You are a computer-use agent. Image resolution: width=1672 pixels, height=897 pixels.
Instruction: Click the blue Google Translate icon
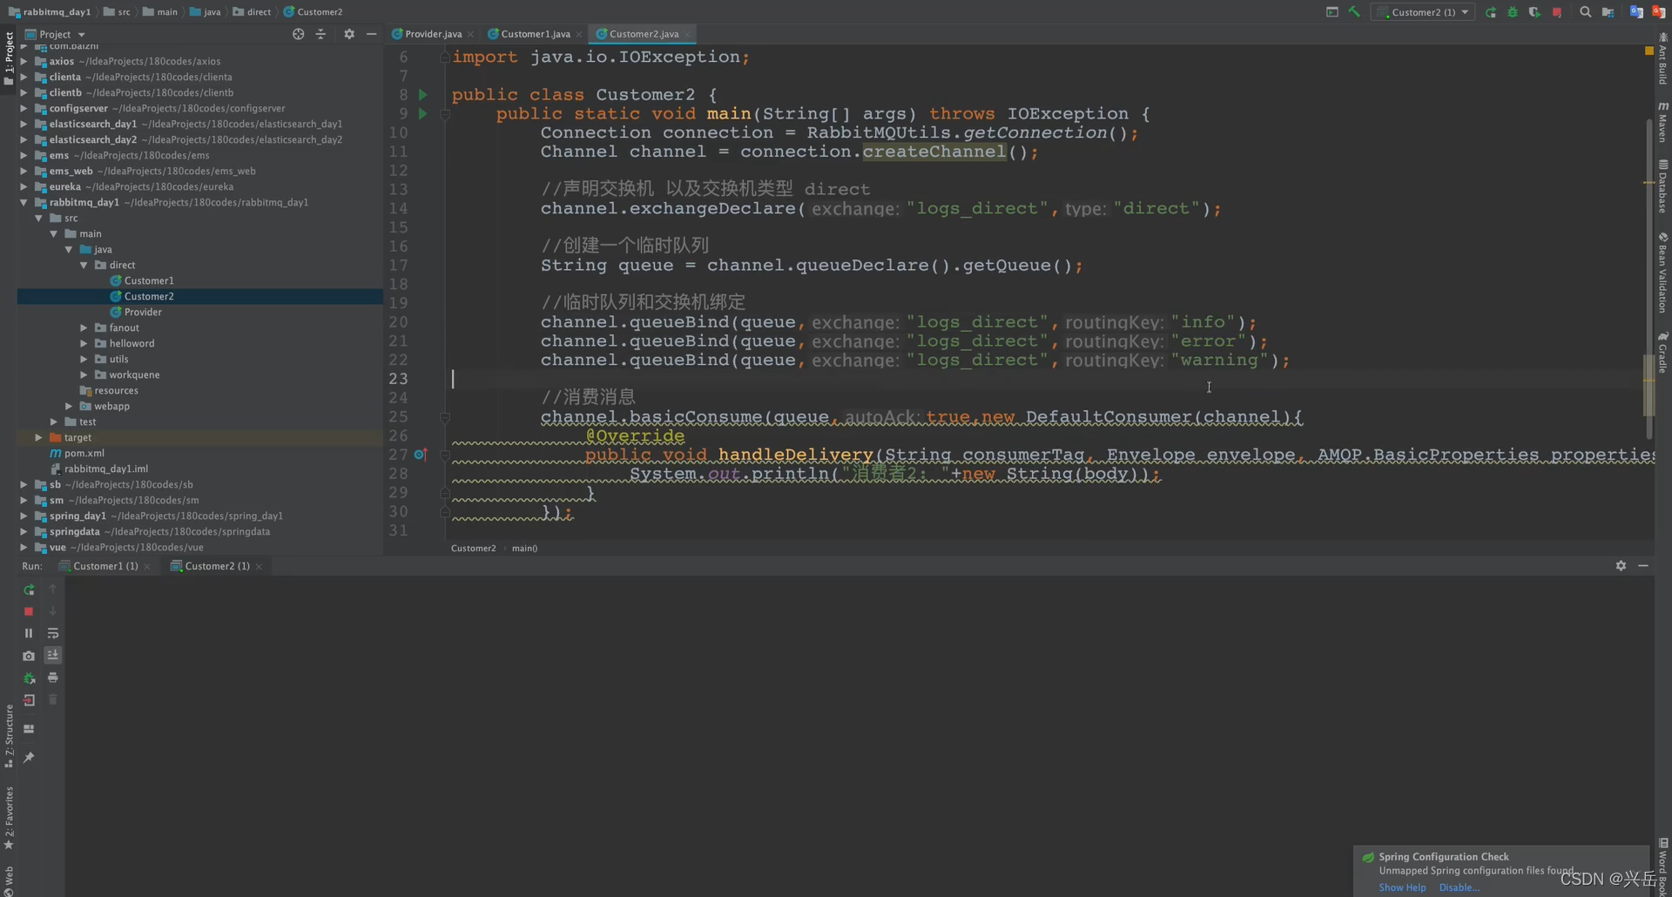pos(1636,12)
